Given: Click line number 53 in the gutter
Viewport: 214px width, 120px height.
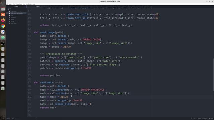Looking at the screenshot, I should 29,32.
